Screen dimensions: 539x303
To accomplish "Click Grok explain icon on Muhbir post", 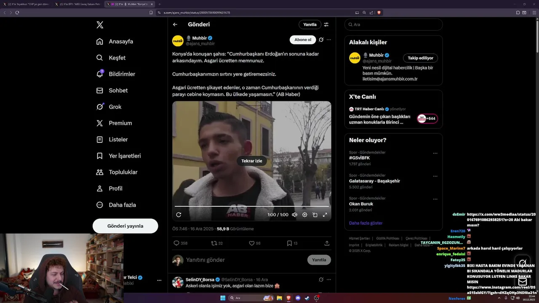I will (321, 40).
